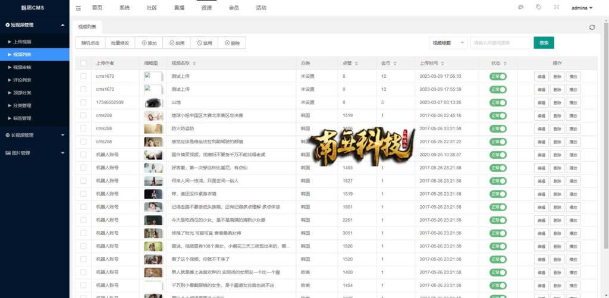
Task: Switch to the 系统 top menu
Action: 124,8
